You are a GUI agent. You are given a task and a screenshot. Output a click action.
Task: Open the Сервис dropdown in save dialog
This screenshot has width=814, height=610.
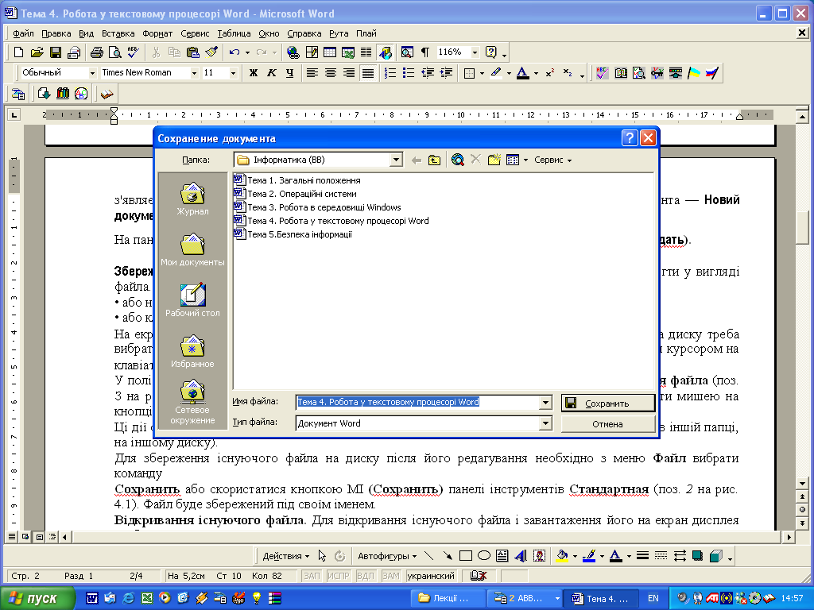[x=553, y=160]
